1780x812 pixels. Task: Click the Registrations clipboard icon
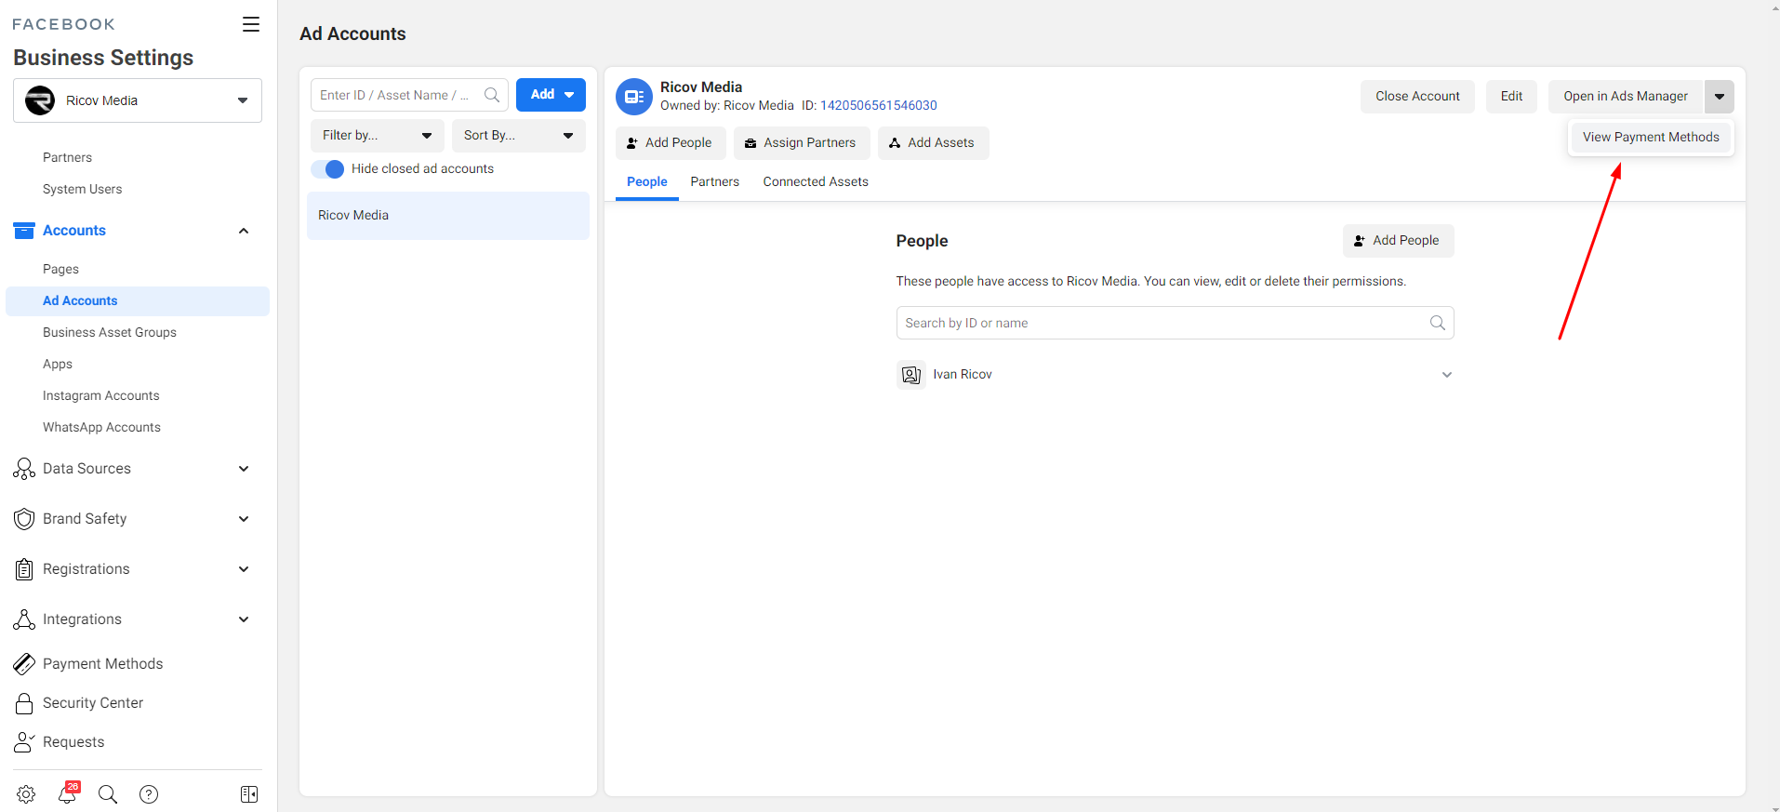point(24,569)
